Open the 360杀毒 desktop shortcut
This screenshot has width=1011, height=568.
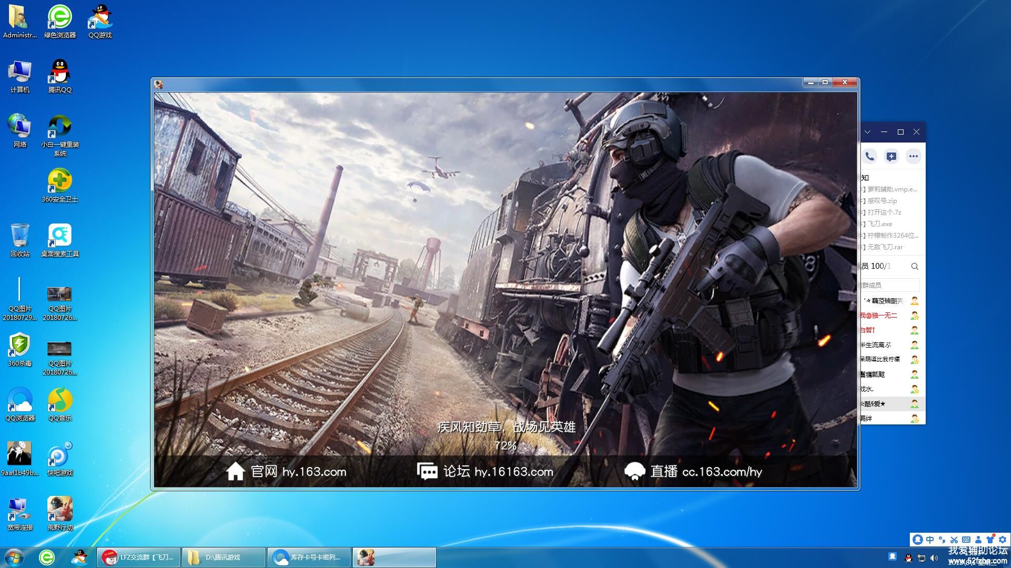click(x=19, y=349)
